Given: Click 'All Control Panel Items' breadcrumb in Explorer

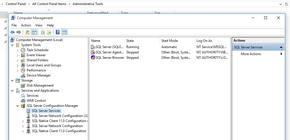Looking at the screenshot, I should pyautogui.click(x=49, y=4).
